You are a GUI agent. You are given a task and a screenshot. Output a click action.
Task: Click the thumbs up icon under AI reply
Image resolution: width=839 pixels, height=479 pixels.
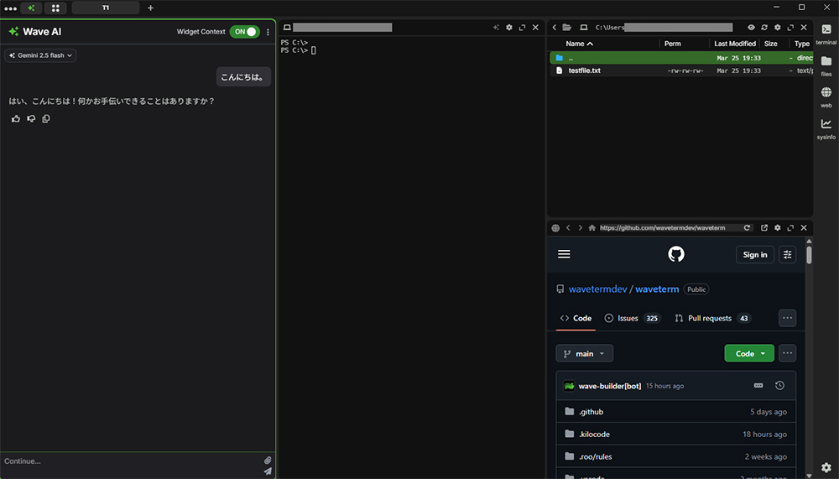16,119
